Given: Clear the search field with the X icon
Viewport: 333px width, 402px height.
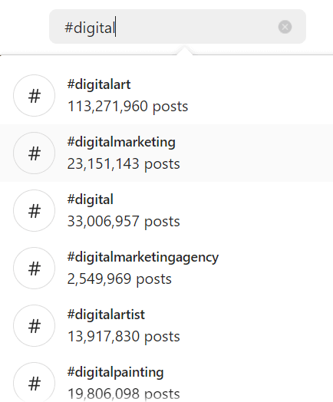Looking at the screenshot, I should 285,27.
